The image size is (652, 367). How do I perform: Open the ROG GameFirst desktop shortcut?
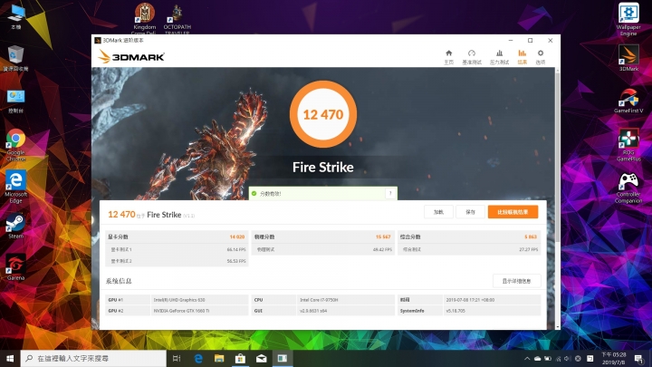pyautogui.click(x=628, y=145)
